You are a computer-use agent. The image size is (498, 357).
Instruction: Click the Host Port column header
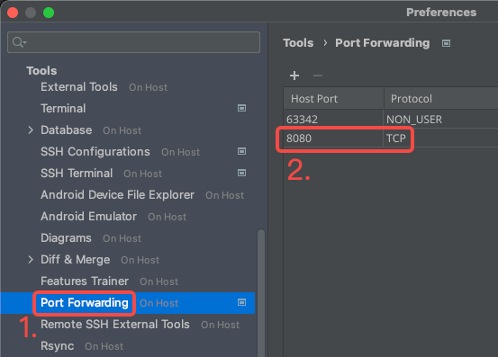[x=333, y=99]
